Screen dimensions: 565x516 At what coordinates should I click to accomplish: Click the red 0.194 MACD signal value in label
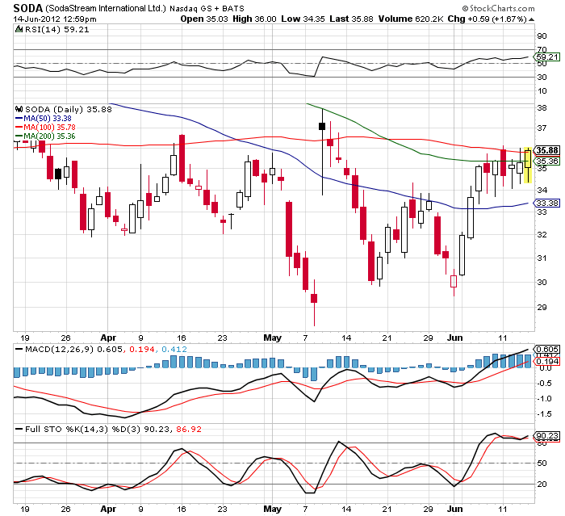142,349
